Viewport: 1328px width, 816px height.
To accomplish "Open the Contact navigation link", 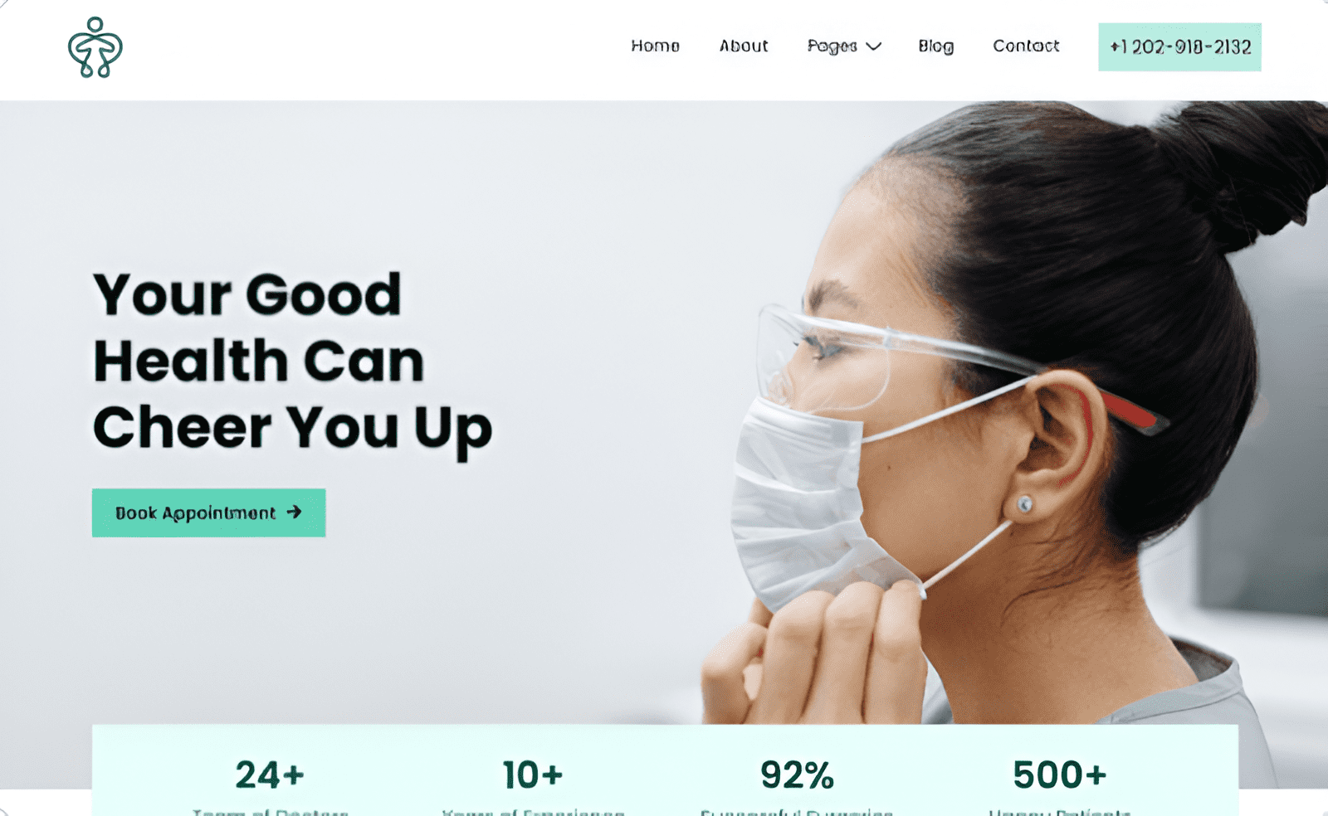I will (1026, 46).
